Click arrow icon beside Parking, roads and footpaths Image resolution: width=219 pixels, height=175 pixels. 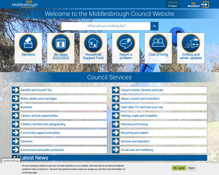[116, 116]
